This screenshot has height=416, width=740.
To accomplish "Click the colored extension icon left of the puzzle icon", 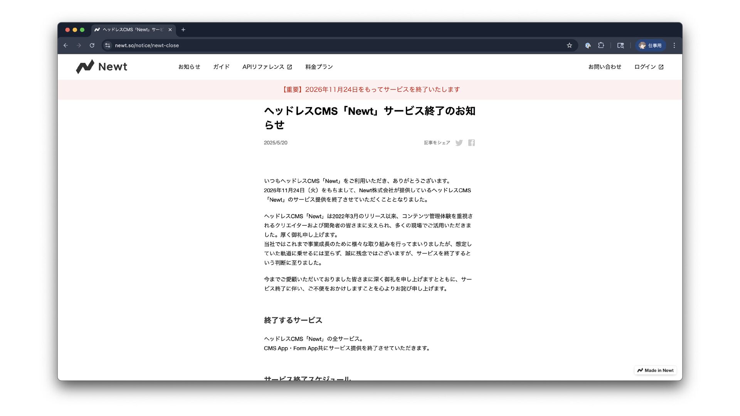I will pyautogui.click(x=588, y=45).
